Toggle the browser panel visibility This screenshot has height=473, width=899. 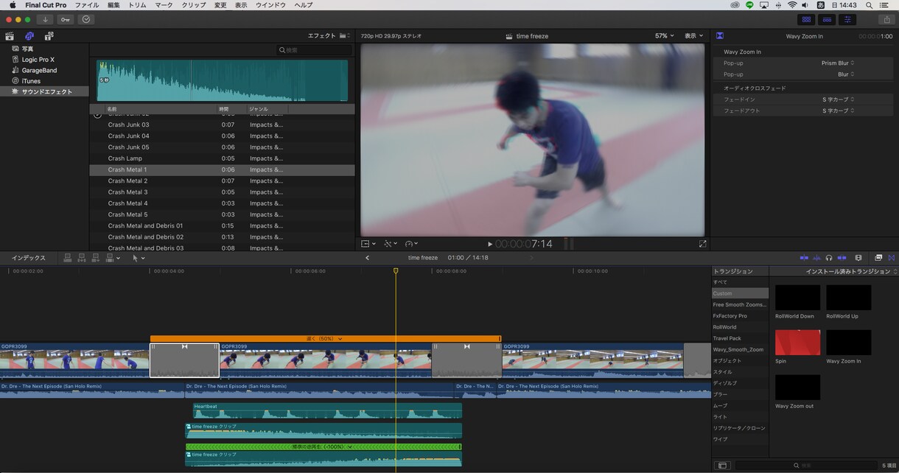(x=806, y=19)
